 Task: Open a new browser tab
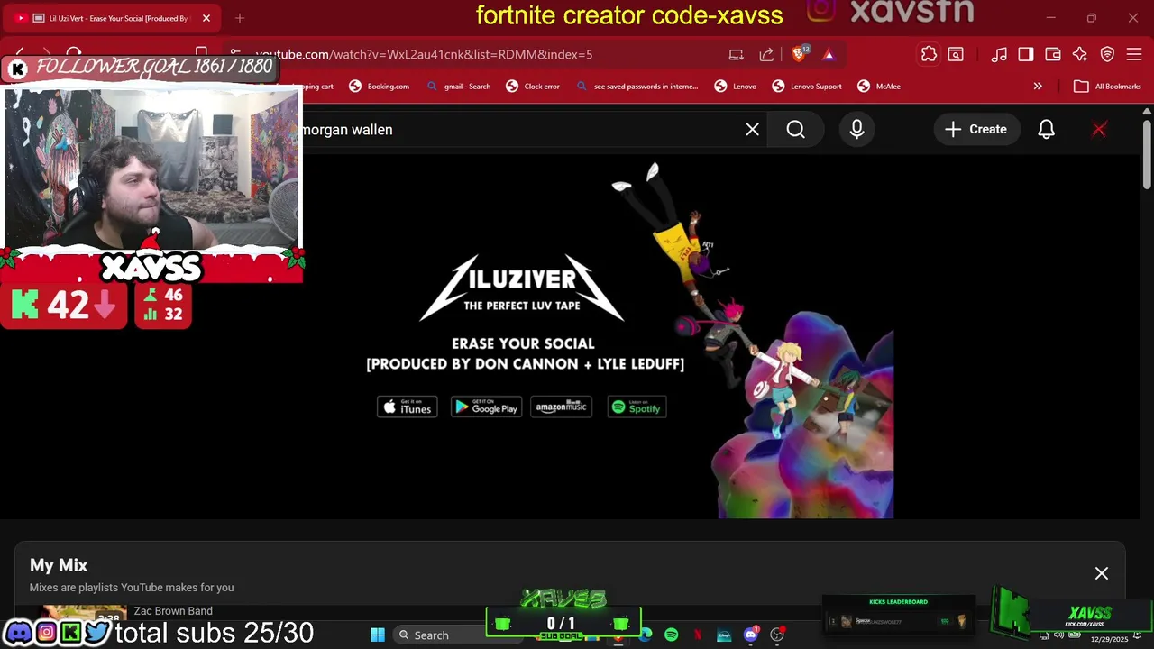(240, 18)
